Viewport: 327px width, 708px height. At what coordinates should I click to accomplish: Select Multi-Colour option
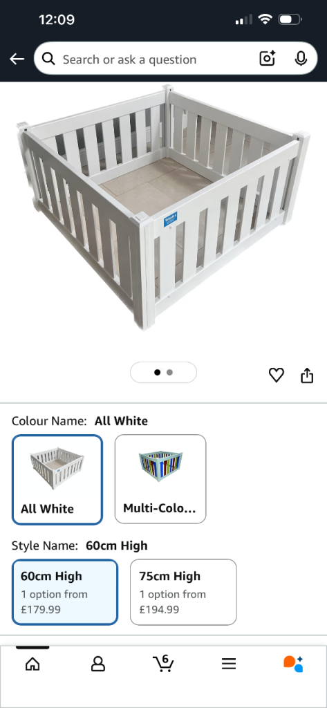pos(160,480)
